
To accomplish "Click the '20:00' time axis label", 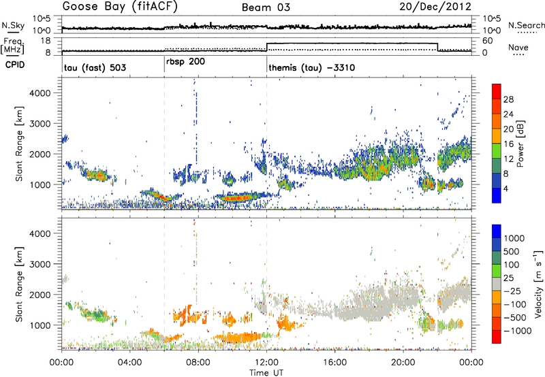I will (x=403, y=363).
